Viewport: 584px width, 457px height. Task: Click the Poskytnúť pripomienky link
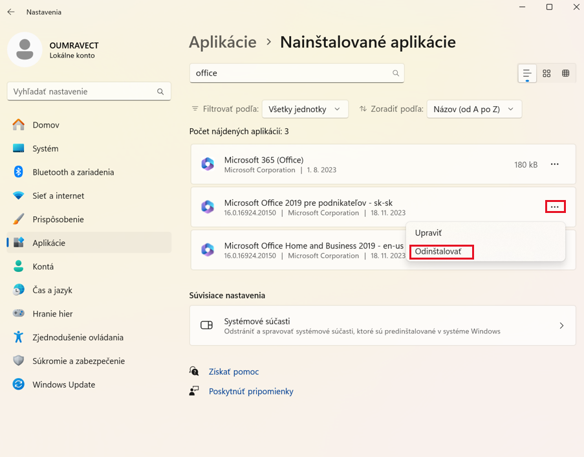[251, 392]
